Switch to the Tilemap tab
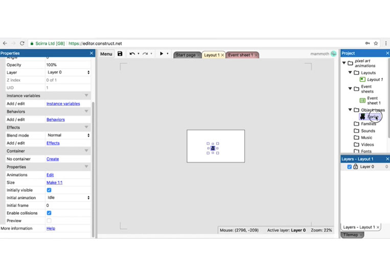Image resolution: width=390 pixels, height=276 pixels. [x=351, y=235]
